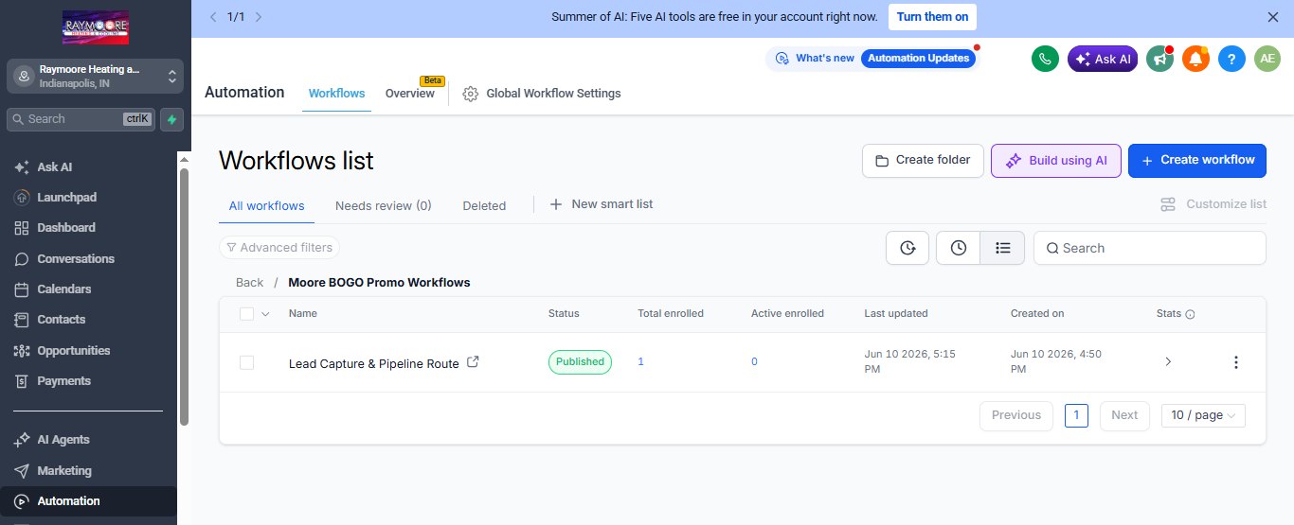Click the Previous pagination button

1015,415
